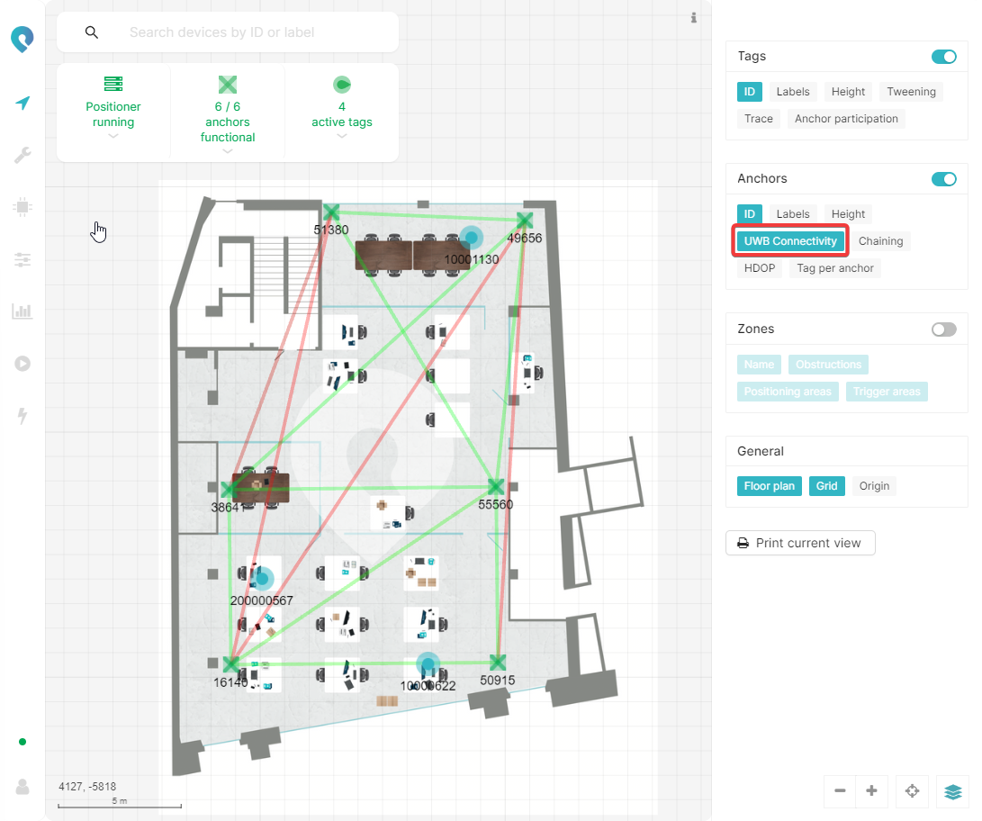
Task: Open the bar chart analytics icon
Action: click(23, 311)
